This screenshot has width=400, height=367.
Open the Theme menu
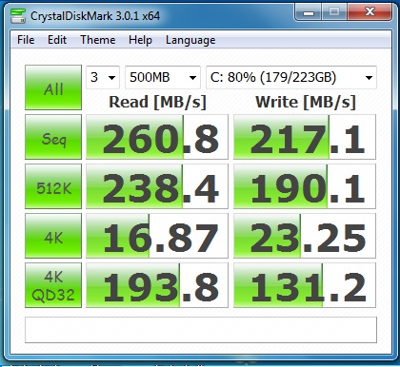coord(98,40)
